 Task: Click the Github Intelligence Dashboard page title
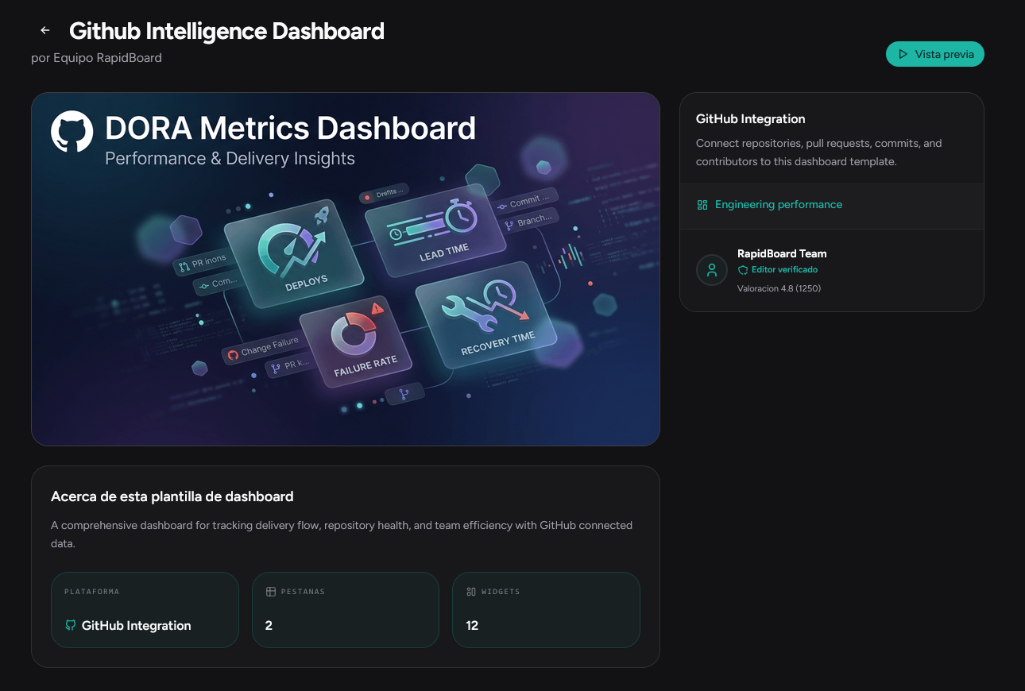tap(226, 31)
